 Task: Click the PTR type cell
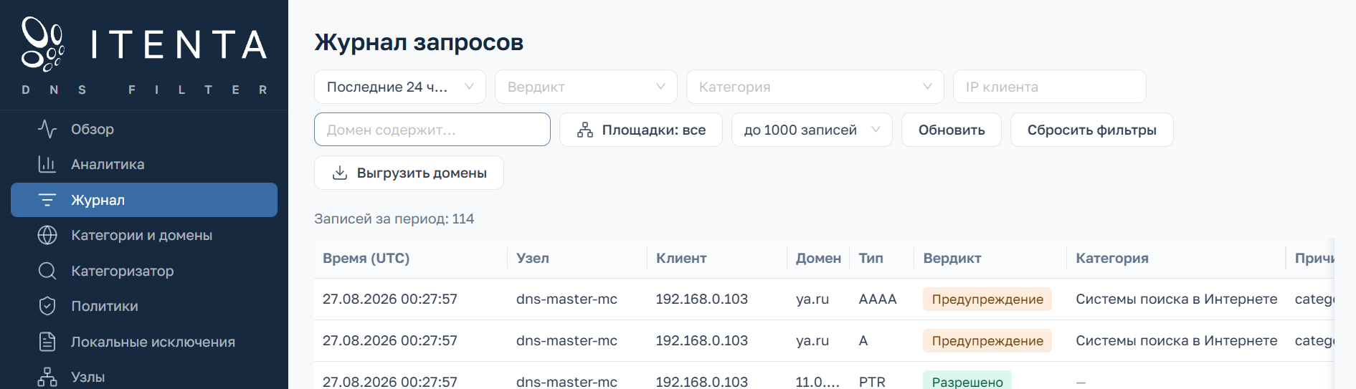(872, 382)
